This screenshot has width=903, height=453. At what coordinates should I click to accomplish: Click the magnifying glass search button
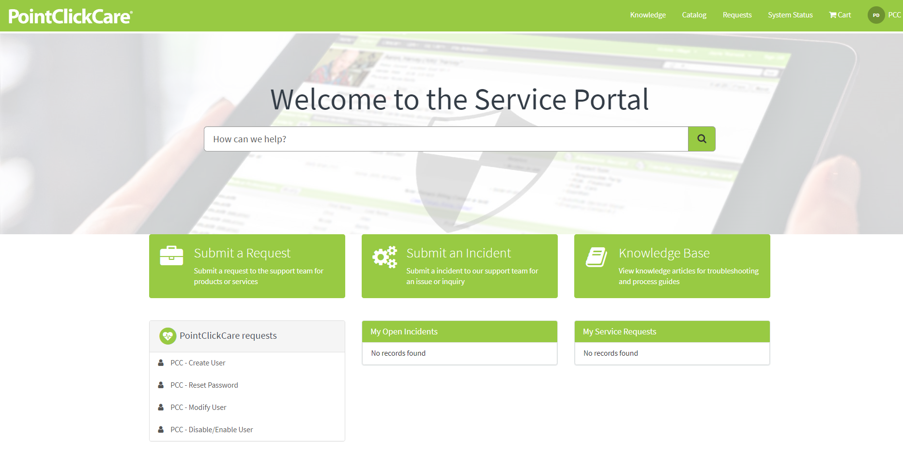click(701, 139)
